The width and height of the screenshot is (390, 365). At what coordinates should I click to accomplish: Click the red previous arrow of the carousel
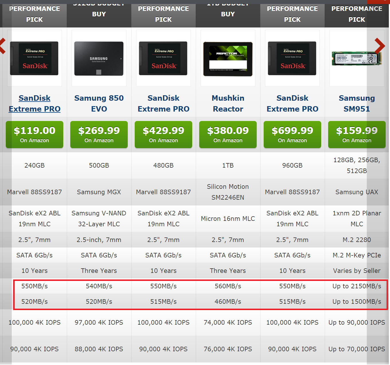point(2,46)
